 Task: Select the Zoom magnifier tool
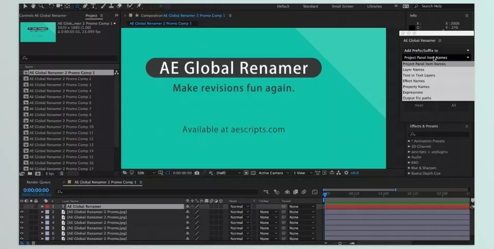tap(41, 6)
